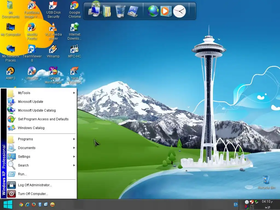The image size is (280, 210).
Task: Choose Run... in Start menu
Action: point(42,174)
